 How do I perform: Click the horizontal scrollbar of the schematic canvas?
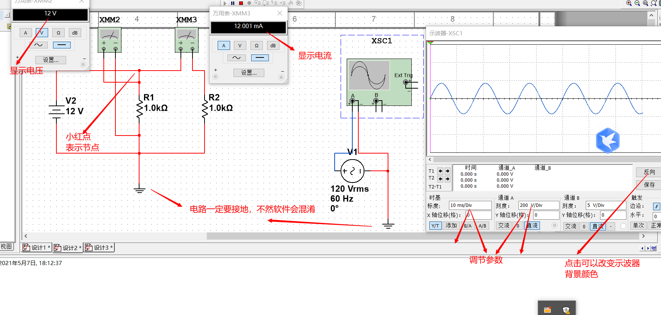[335, 236]
